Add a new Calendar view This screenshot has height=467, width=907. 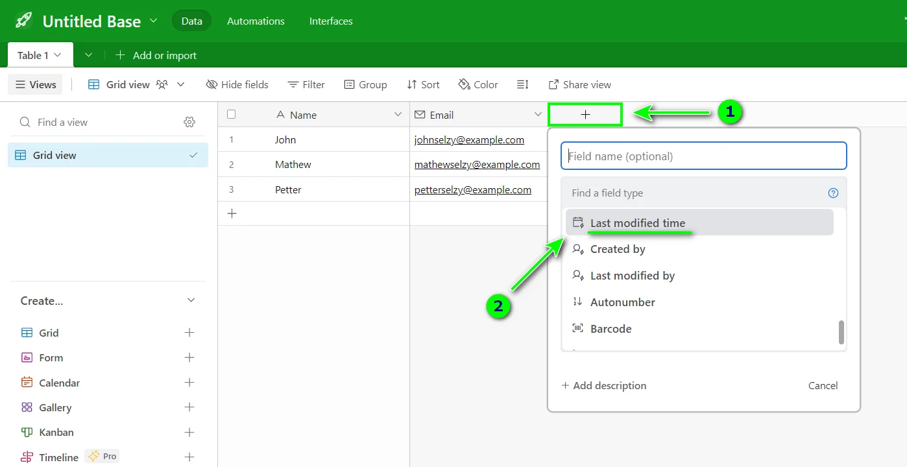tap(189, 383)
